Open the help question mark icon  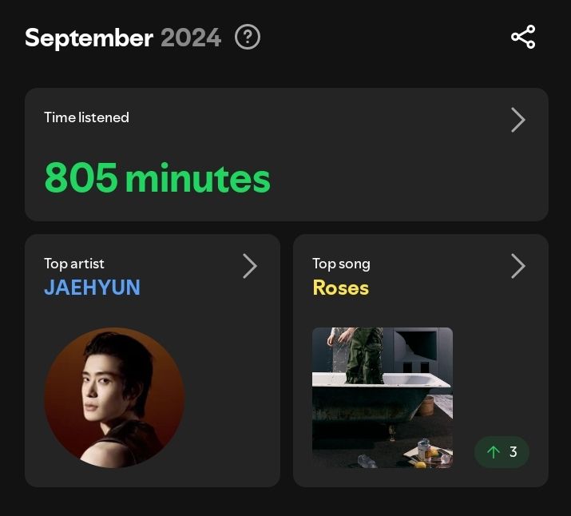coord(248,37)
